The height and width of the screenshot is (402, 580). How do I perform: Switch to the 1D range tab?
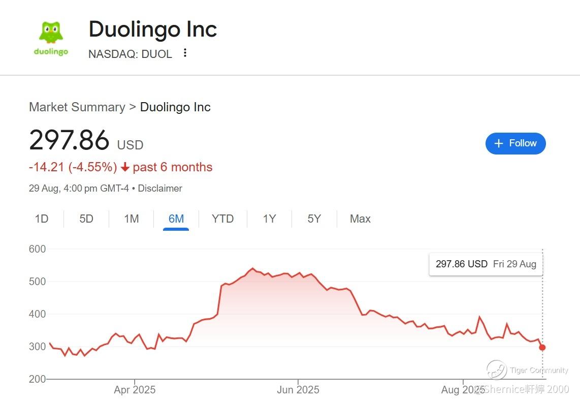[42, 219]
